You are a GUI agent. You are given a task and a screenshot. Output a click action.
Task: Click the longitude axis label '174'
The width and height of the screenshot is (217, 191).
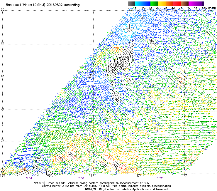139,175
